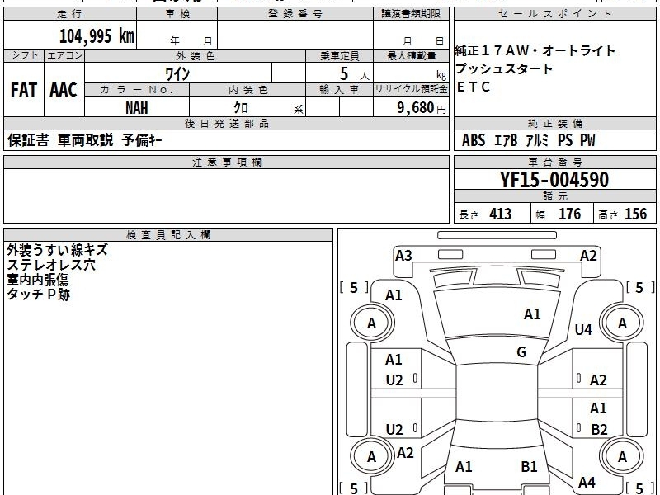Select the PS equipment entry
660x495 pixels.
(565, 140)
